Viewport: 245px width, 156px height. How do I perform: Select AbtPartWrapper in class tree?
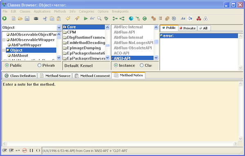point(26,45)
